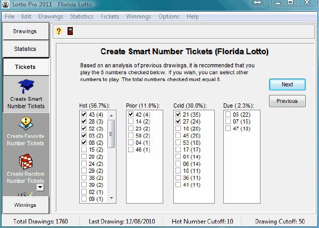Check cold number 10 (11)
Screen dimensions: 319x228
point(178,171)
